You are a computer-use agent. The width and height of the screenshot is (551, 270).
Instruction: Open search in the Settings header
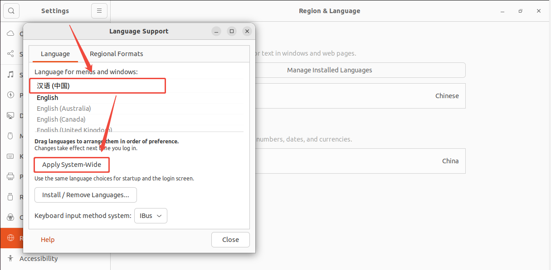pyautogui.click(x=11, y=10)
